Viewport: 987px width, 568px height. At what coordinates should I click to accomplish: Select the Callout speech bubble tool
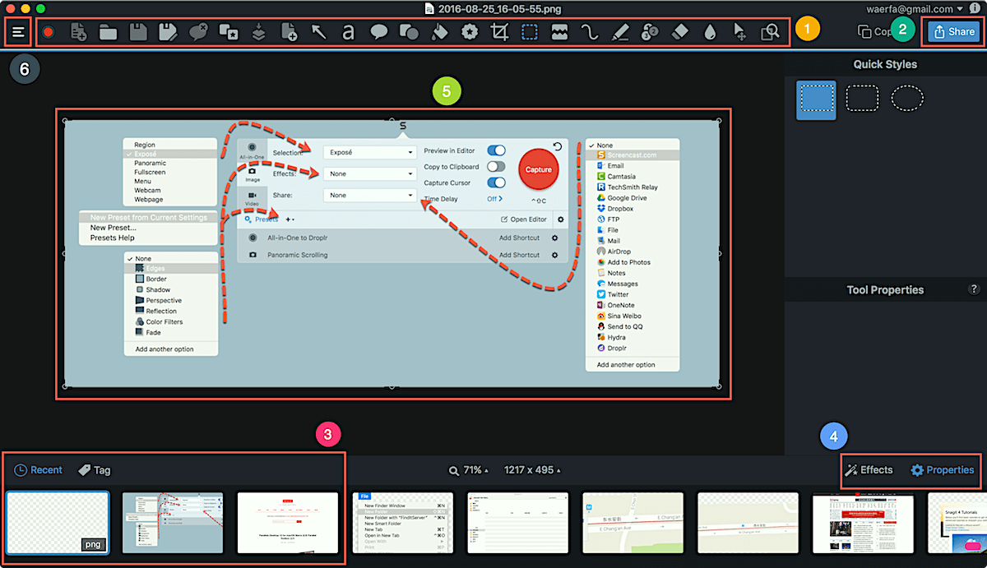click(378, 33)
